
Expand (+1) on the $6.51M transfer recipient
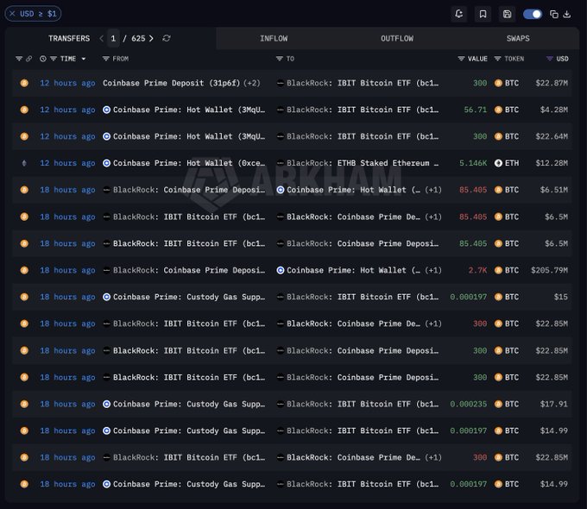433,190
